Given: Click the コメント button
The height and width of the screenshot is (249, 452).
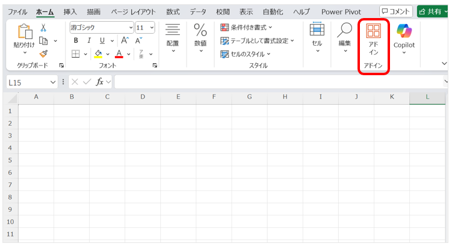Looking at the screenshot, I should click(x=396, y=11).
